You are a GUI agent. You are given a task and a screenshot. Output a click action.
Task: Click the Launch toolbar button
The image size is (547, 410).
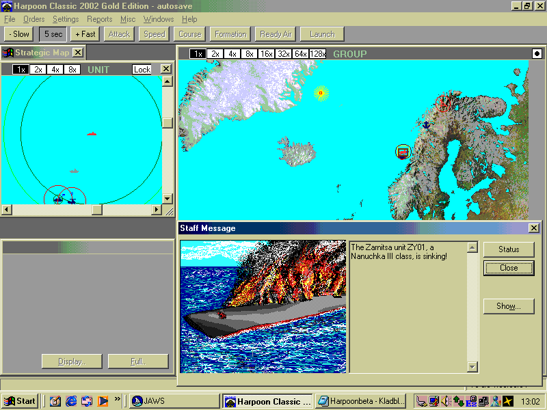pyautogui.click(x=322, y=34)
